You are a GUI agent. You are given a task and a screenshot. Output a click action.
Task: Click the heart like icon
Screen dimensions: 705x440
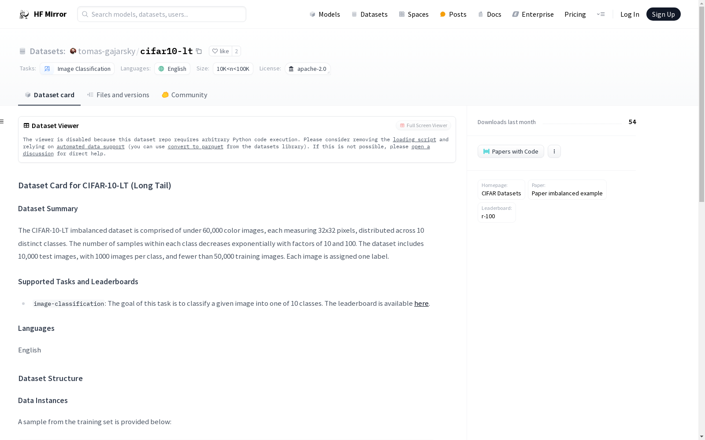coord(215,51)
